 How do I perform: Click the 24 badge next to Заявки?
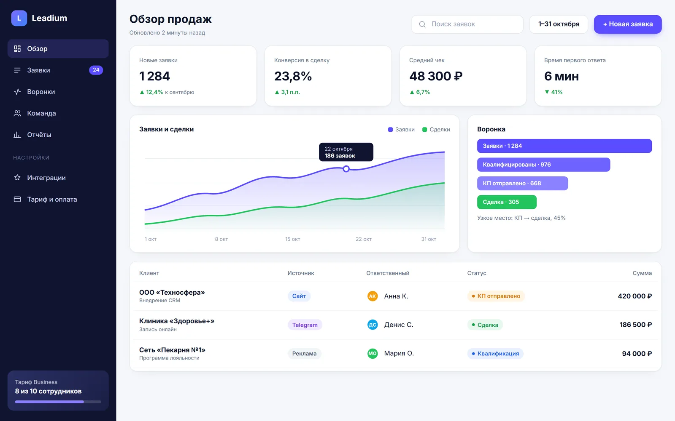coord(96,70)
